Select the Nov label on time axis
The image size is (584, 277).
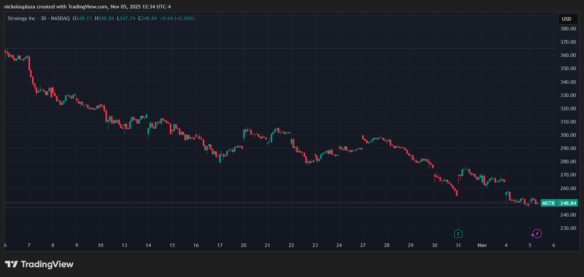pyautogui.click(x=482, y=245)
